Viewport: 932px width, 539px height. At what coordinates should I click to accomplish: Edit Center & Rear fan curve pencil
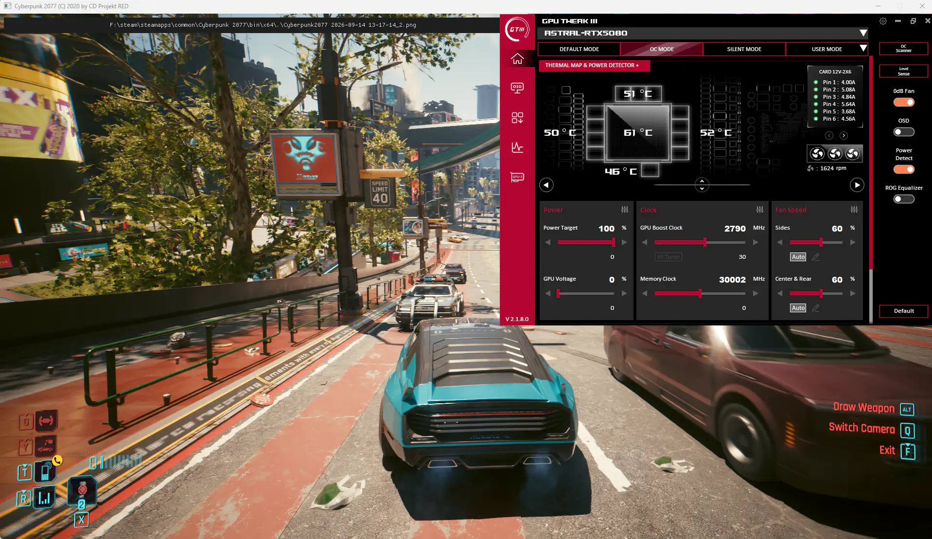[x=816, y=308]
